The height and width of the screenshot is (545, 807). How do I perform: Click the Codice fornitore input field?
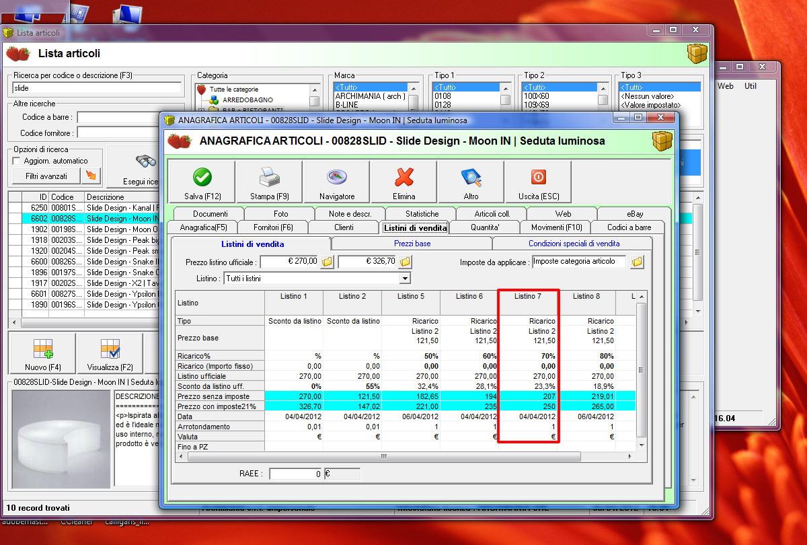pyautogui.click(x=118, y=133)
